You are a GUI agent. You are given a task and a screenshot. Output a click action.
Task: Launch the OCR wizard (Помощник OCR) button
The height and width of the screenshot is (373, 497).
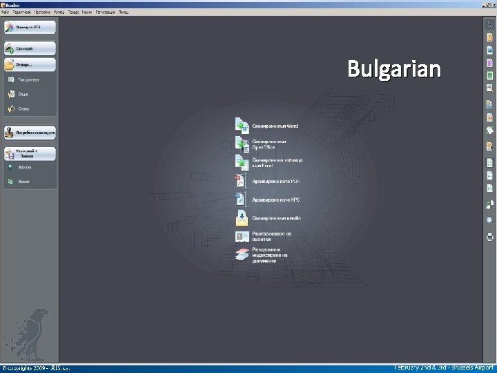30,27
